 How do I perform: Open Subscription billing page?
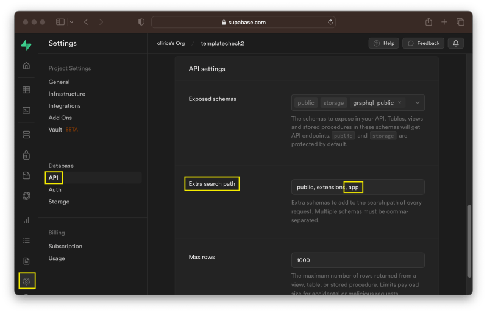click(66, 246)
